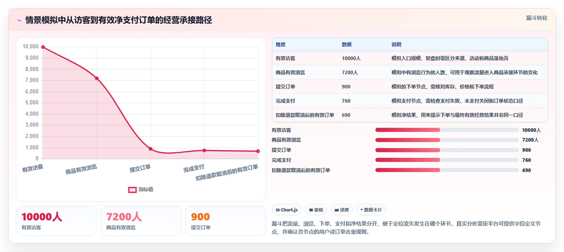564x252 pixels.
Task: Click the 模拟支付节点 description text
Action: tap(457, 101)
